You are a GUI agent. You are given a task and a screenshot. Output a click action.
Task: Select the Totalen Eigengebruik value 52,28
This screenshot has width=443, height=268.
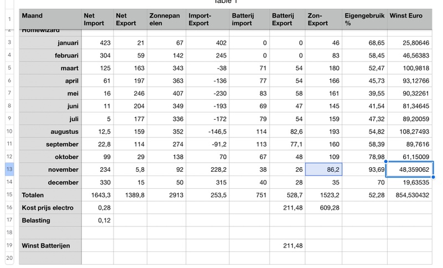pyautogui.click(x=365, y=195)
